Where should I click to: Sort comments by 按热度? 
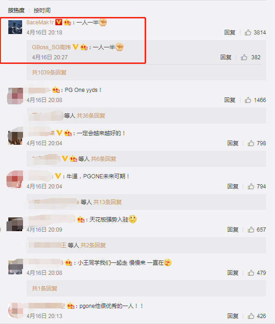17,10
